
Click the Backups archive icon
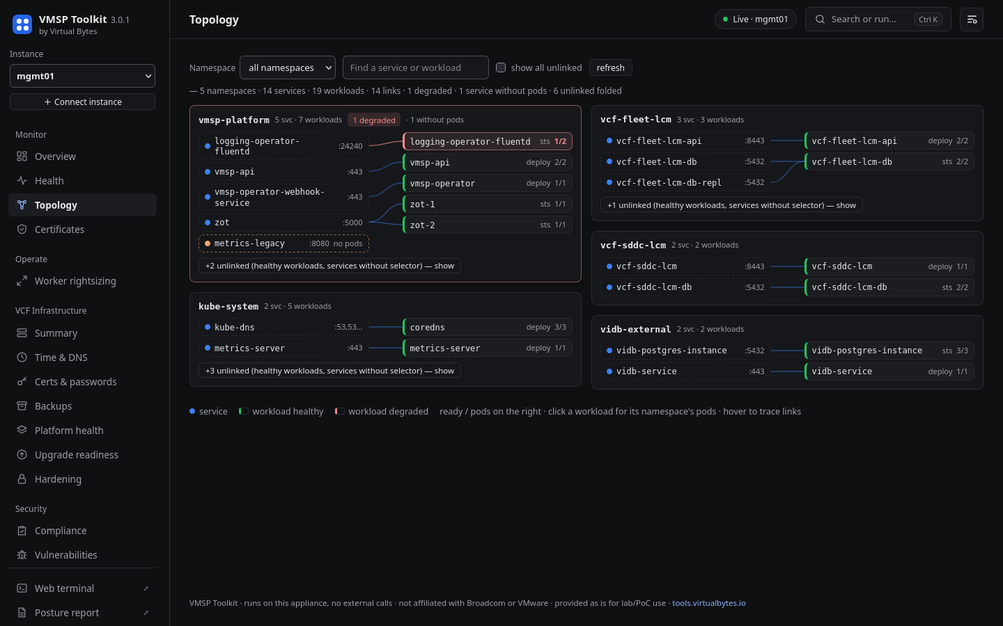click(22, 406)
